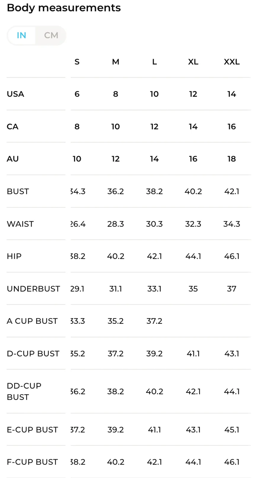Click the CA row label
Image resolution: width=259 pixels, height=478 pixels.
pyautogui.click(x=13, y=127)
